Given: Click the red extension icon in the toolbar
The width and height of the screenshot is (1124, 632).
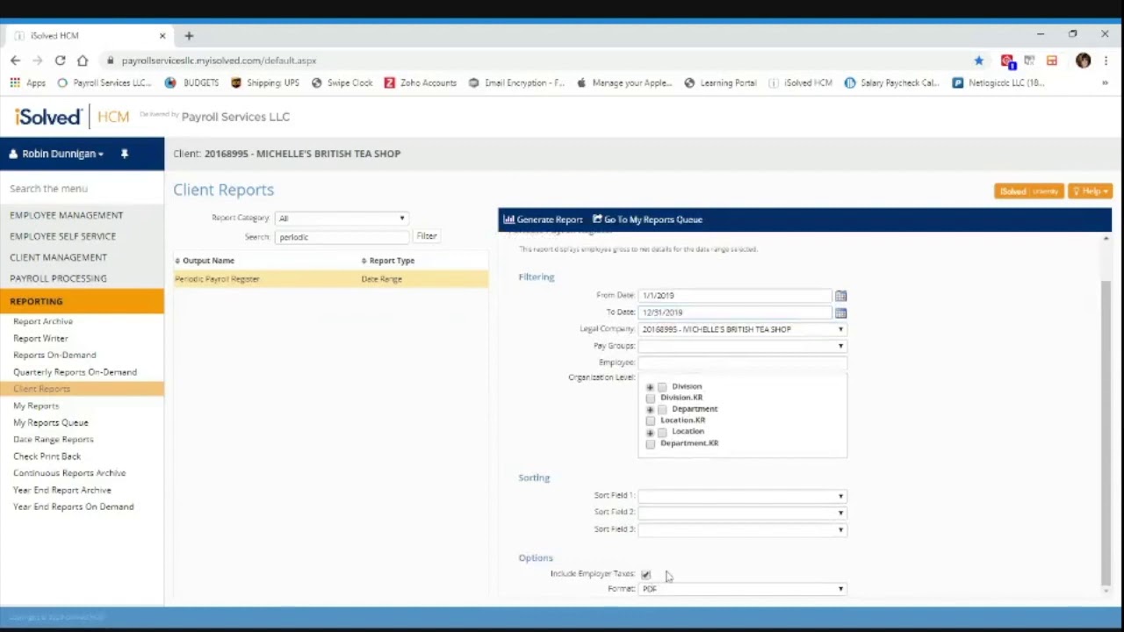Looking at the screenshot, I should 1007,61.
